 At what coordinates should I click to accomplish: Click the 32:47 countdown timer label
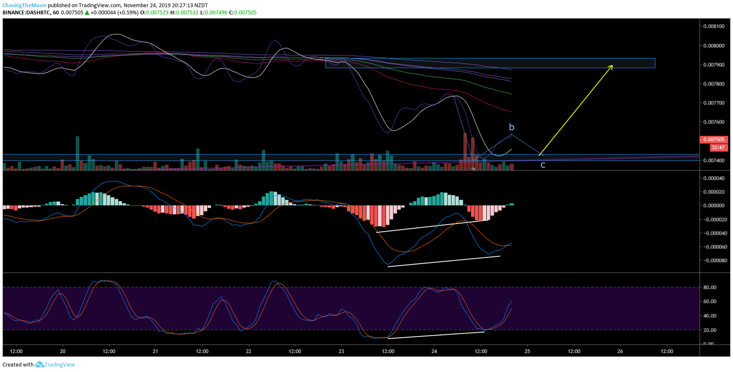[x=718, y=148]
